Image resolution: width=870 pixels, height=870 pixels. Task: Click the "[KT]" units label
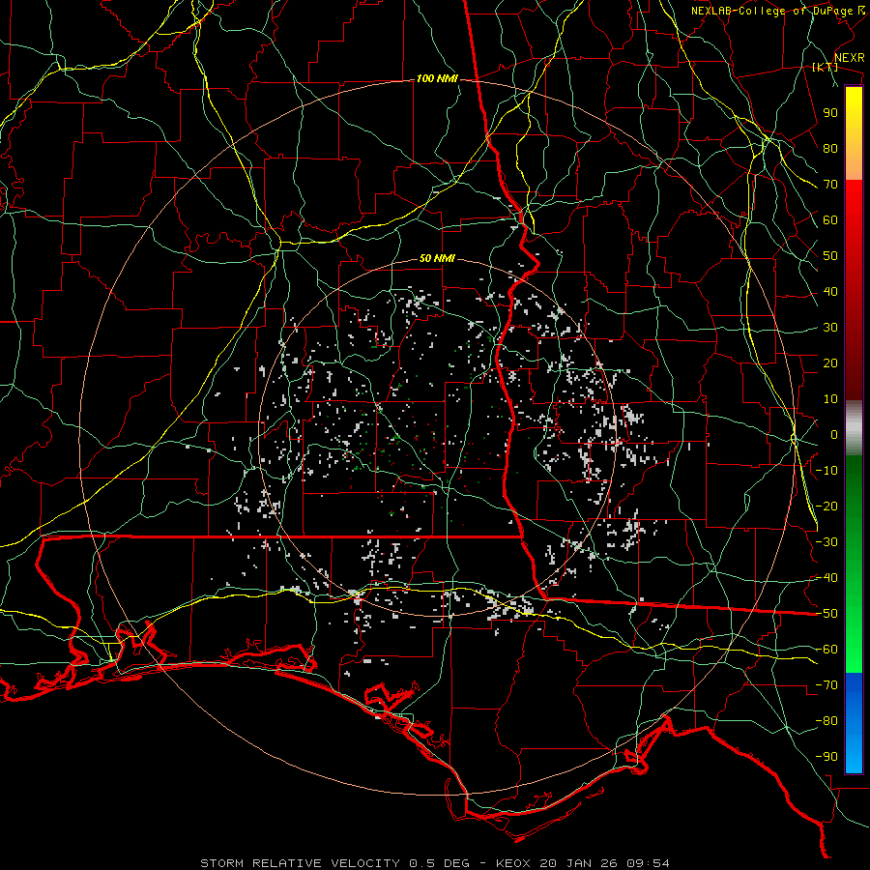pos(825,67)
